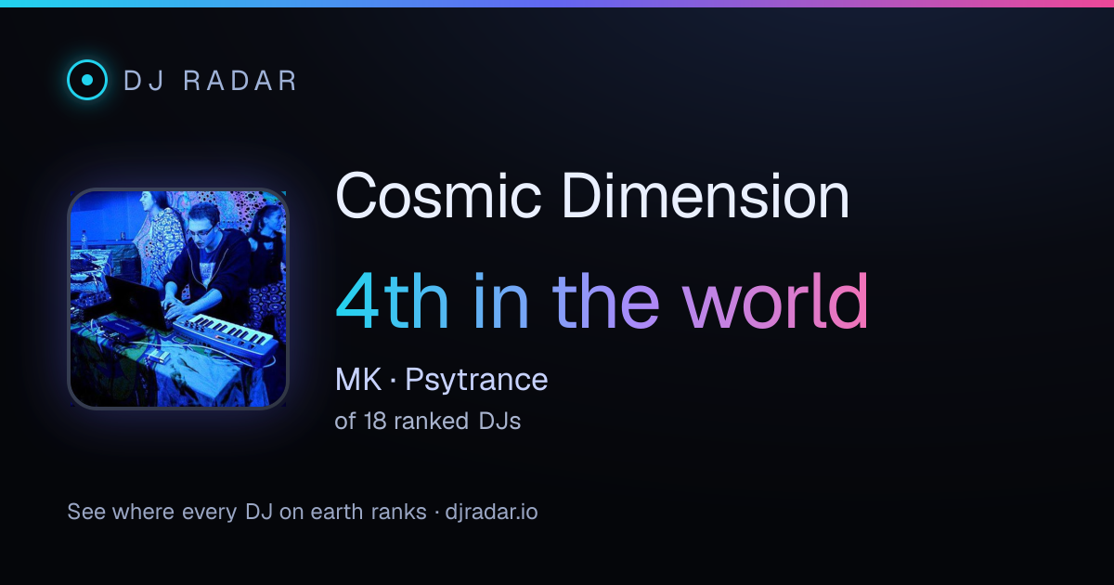Select the Cosmic Dimension title

(591, 196)
